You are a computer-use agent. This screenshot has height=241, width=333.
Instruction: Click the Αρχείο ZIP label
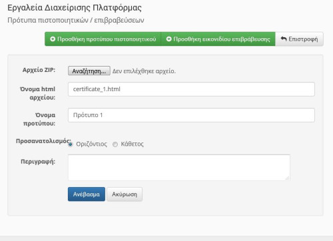(39, 70)
